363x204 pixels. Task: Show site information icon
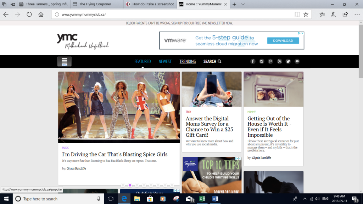57,14
